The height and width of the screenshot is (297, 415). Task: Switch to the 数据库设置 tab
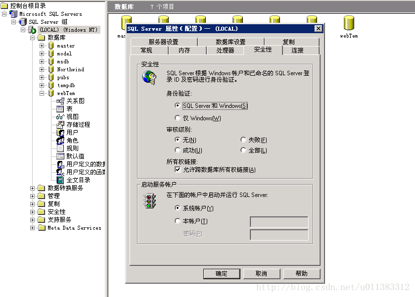(231, 42)
